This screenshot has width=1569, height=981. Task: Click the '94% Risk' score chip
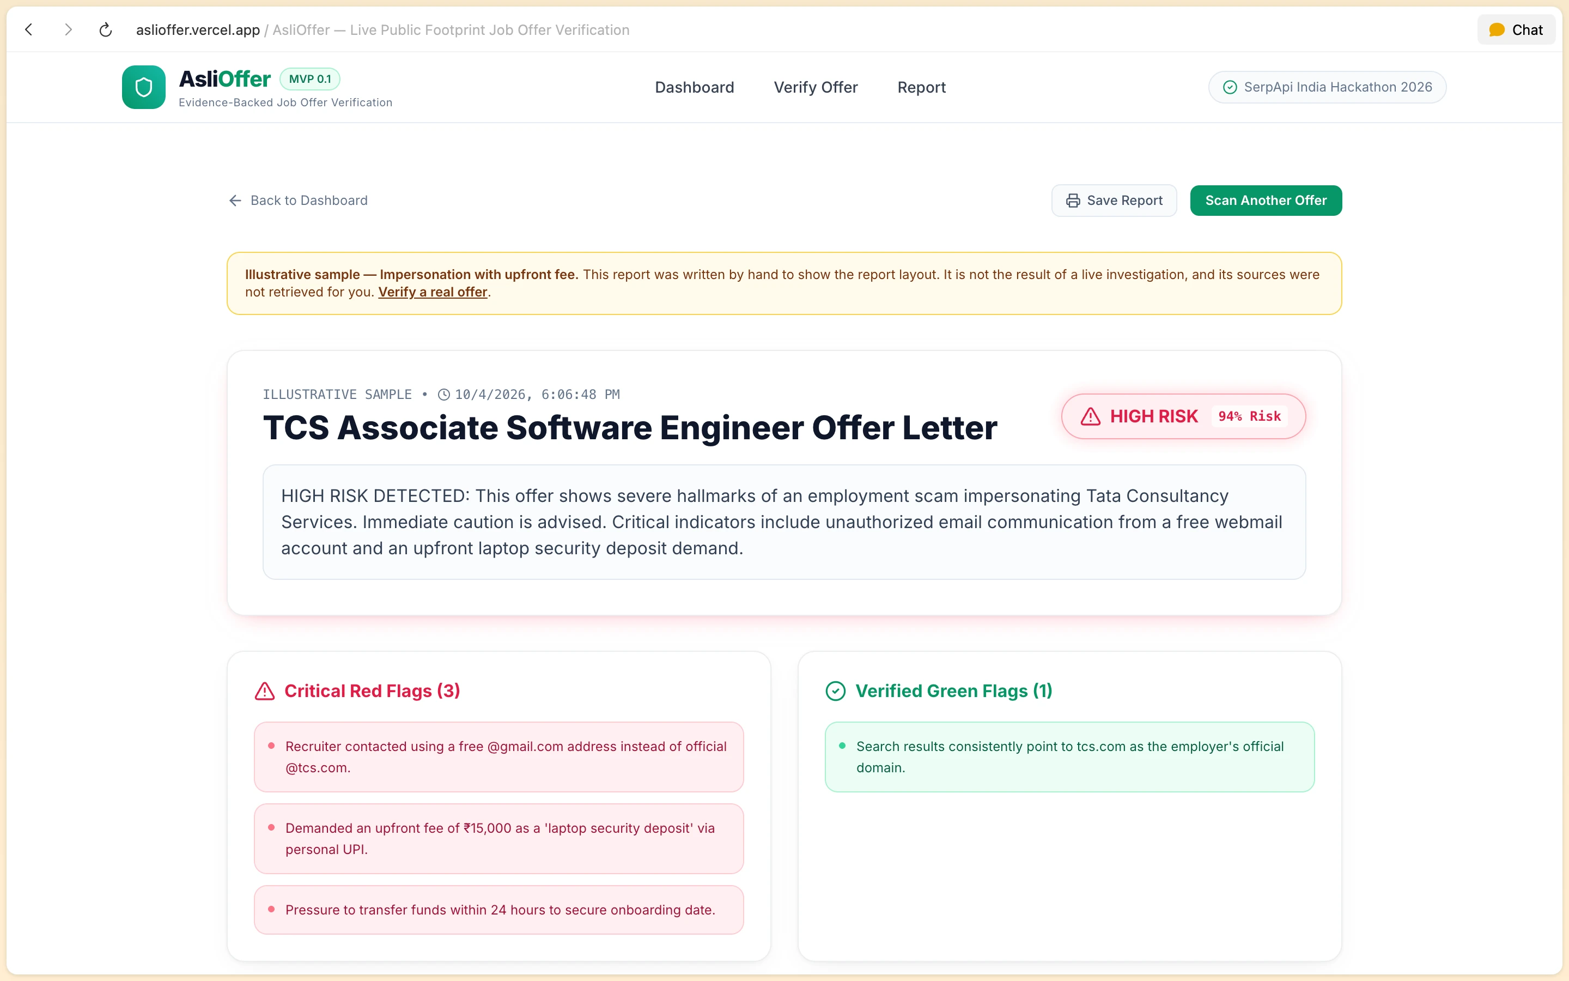point(1249,416)
